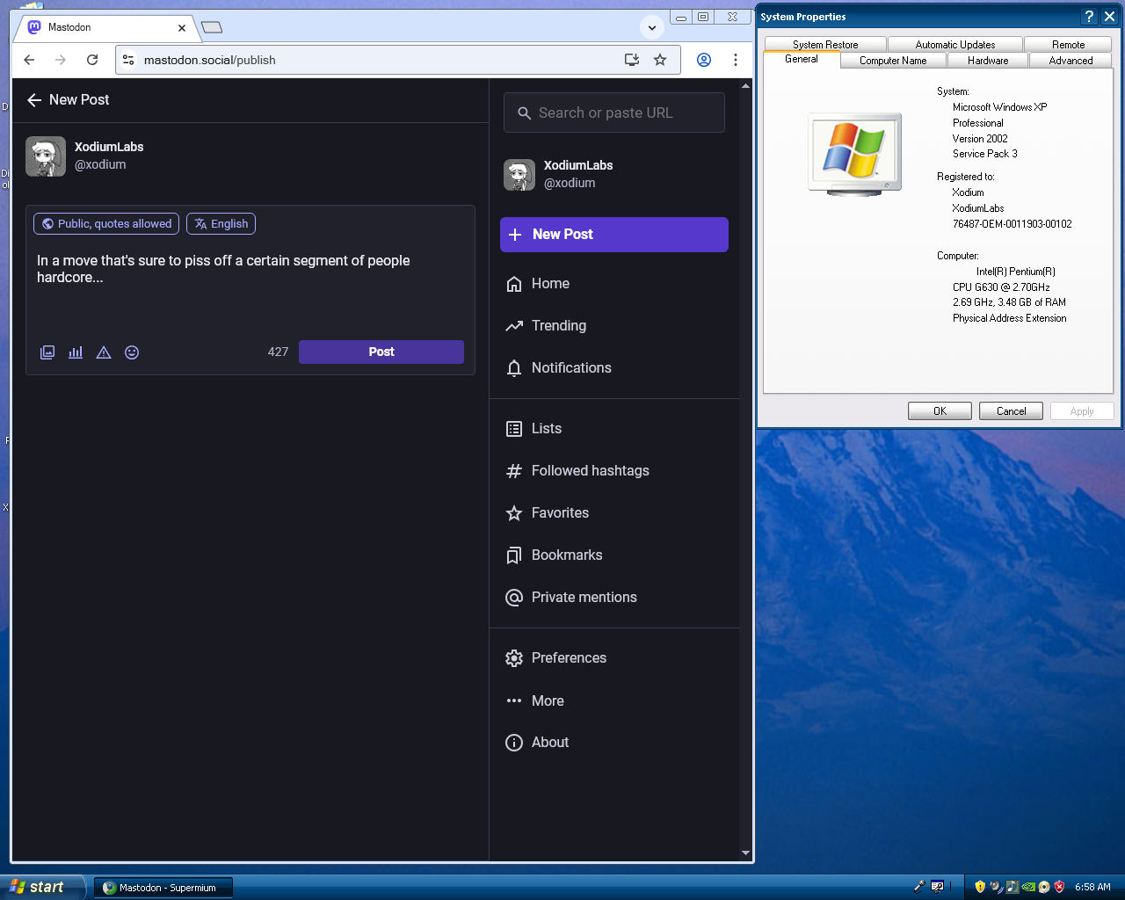Click the volume speaker tray icon
Image resolution: width=1125 pixels, height=900 pixels.
pyautogui.click(x=996, y=887)
